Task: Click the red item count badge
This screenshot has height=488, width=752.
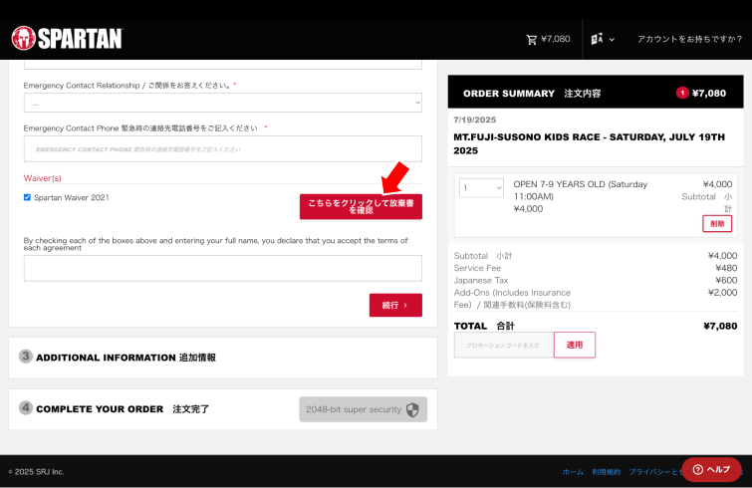Action: click(x=682, y=93)
